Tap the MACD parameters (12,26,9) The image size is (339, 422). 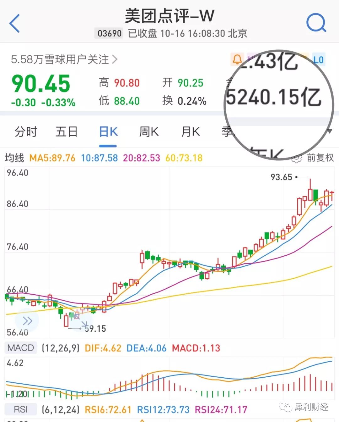61,348
